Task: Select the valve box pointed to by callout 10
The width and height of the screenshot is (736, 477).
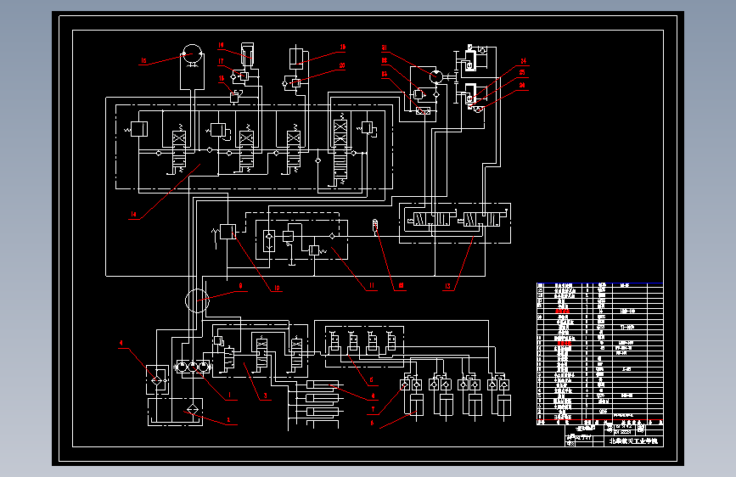Action: click(x=228, y=232)
